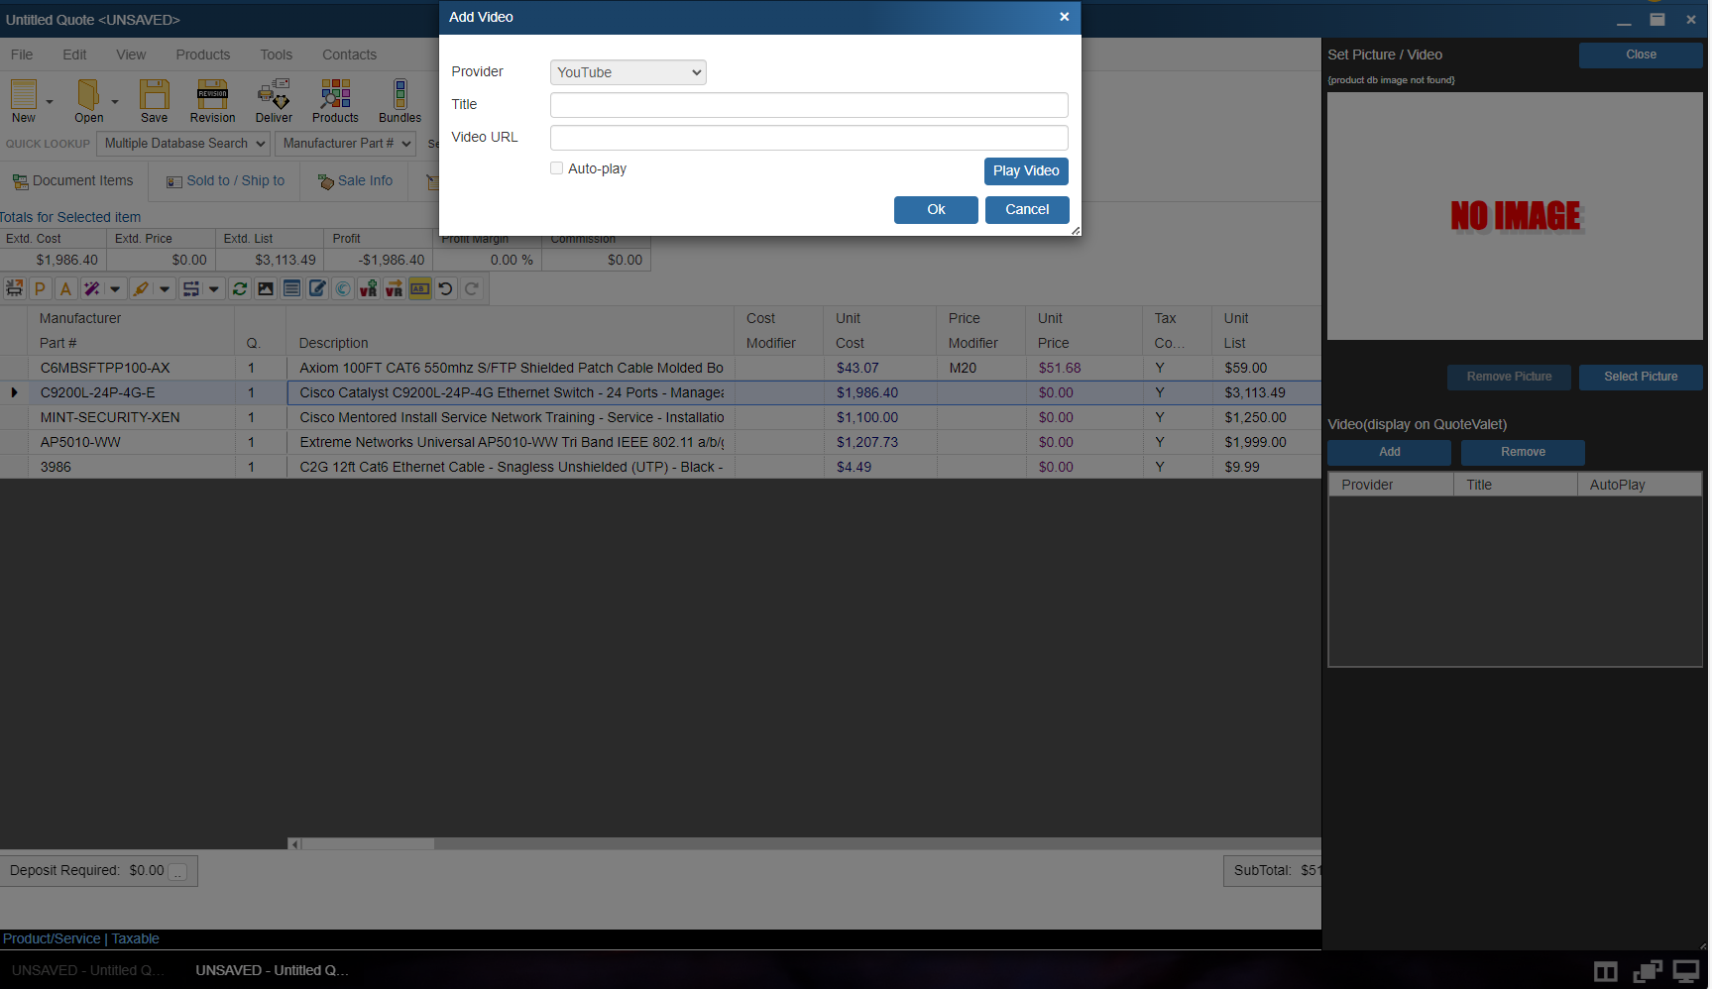
Task: Click the overlapping windows icon at bottom right
Action: click(x=1647, y=972)
